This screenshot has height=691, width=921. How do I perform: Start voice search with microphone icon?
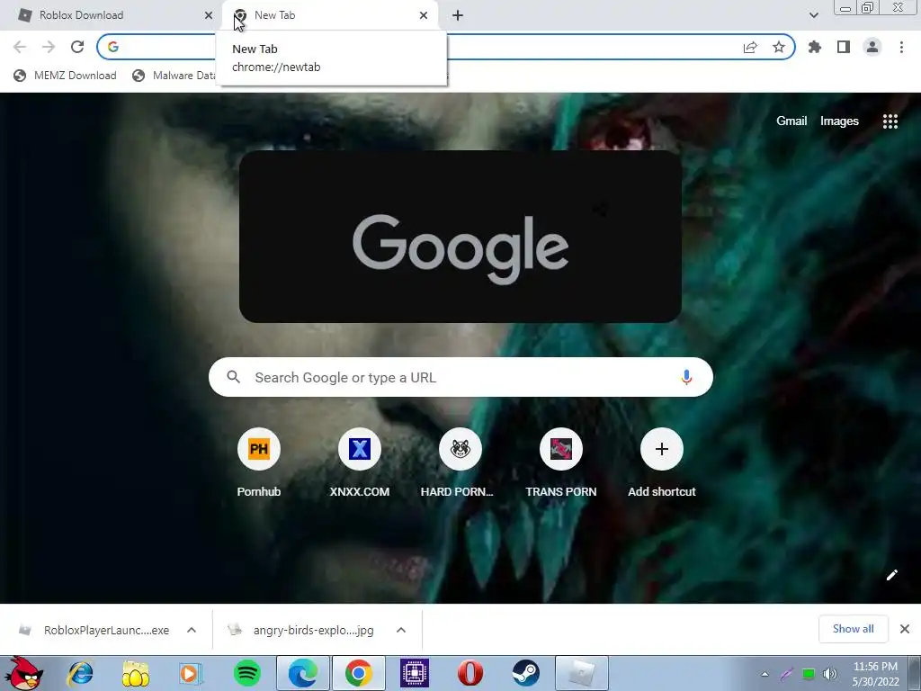pyautogui.click(x=686, y=377)
